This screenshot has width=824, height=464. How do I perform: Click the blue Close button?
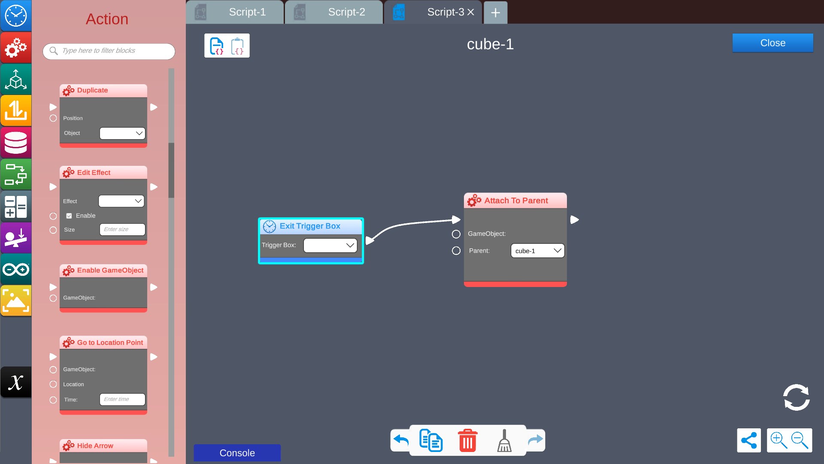pos(772,43)
